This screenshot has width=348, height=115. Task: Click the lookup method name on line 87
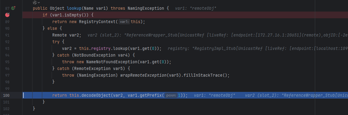[74, 9]
